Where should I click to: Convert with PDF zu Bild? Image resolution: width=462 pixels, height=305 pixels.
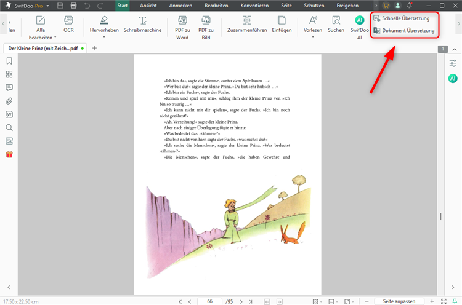[x=206, y=28]
